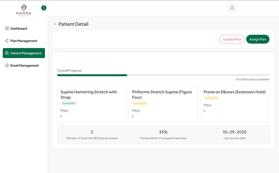Click the Patient Management sidebar icon
The width and height of the screenshot is (279, 173).
7,53
